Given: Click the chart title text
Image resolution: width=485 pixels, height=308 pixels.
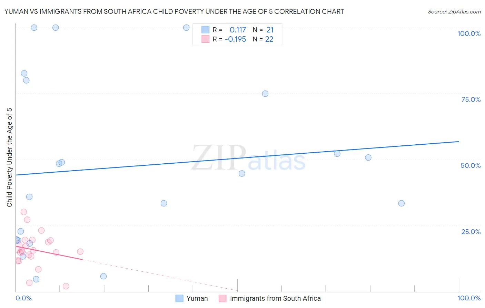Looking at the screenshot, I should 174,11.
